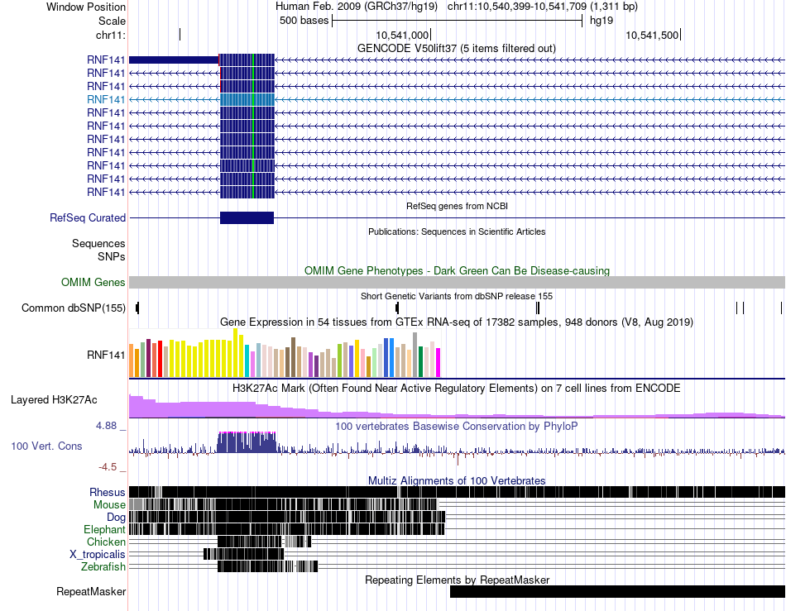The height and width of the screenshot is (611, 786).
Task: Click the RepeatMasker track label
Action: click(91, 592)
